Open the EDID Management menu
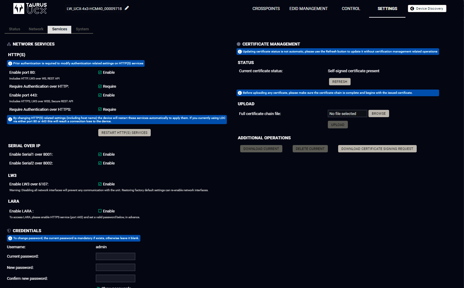 coord(308,8)
